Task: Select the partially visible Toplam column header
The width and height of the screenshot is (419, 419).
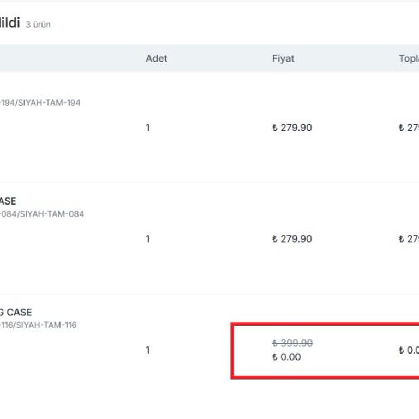Action: [409, 58]
